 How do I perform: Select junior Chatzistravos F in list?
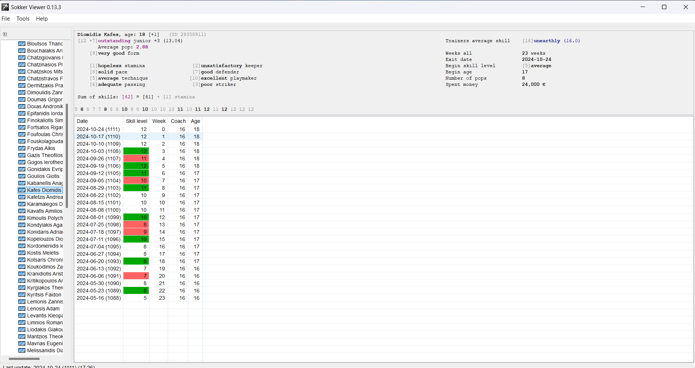point(45,79)
